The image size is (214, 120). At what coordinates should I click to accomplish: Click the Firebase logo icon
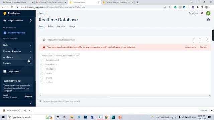coord(5,13)
